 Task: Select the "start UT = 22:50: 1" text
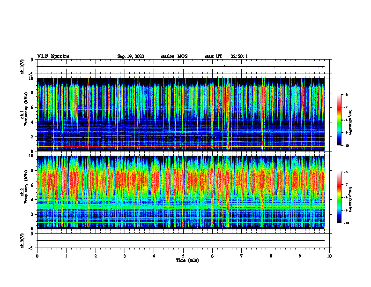[226, 56]
